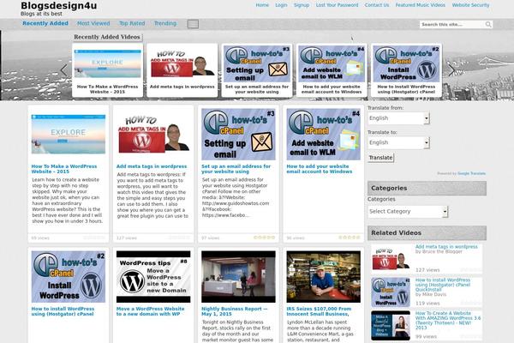Open grid link How to install WordPress using (Hostgator)

click(63, 311)
